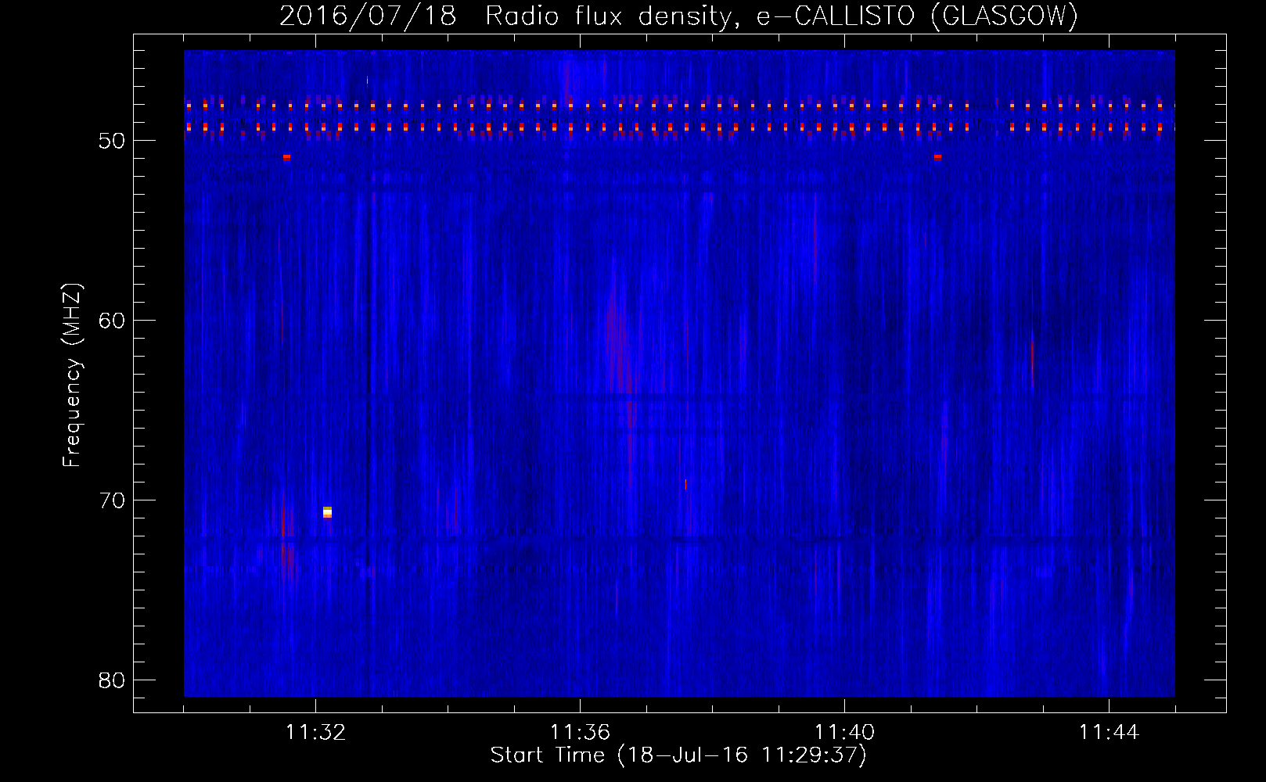Click the "Frequency (MHZ)" axis label

[x=71, y=375]
